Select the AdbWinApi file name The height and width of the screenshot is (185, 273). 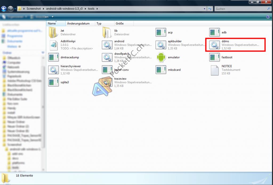coord(68,41)
